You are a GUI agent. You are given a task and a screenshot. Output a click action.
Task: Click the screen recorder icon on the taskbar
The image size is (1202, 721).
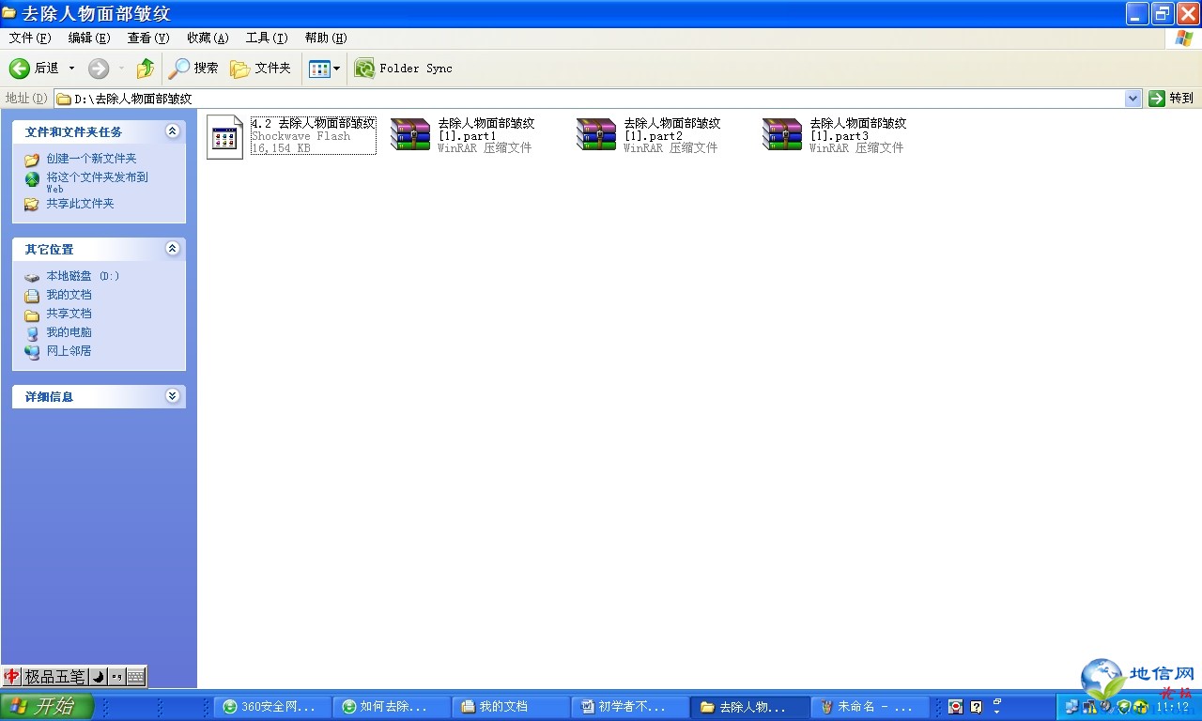pyautogui.click(x=956, y=707)
